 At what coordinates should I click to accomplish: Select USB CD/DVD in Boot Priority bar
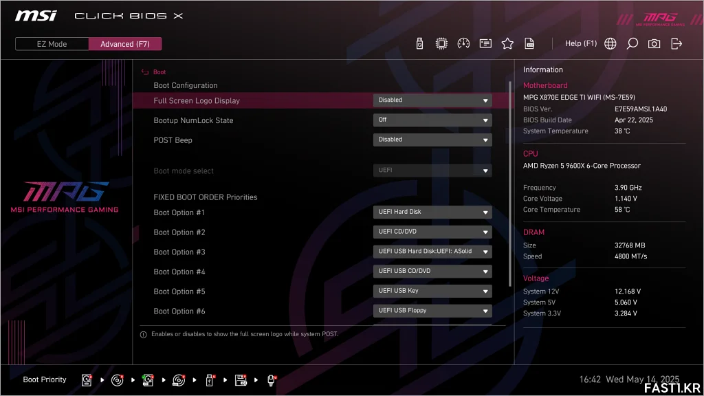click(179, 380)
